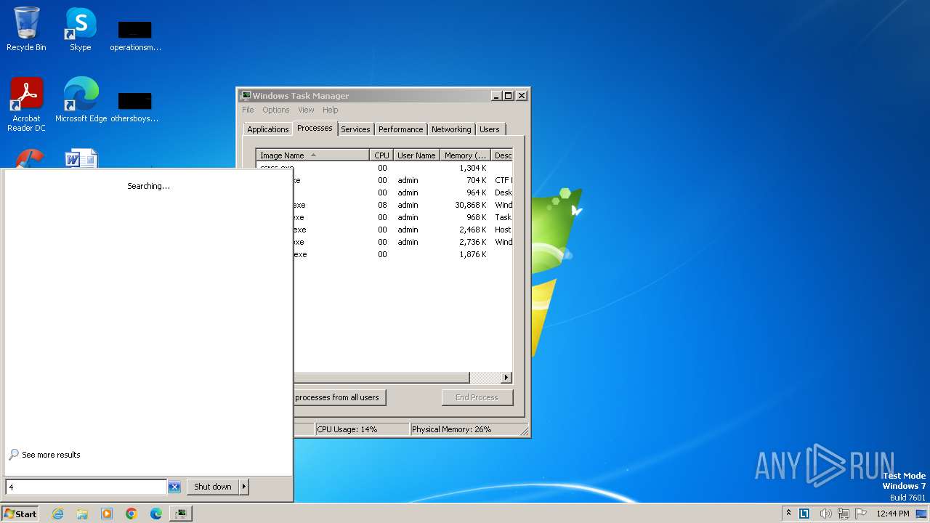Click the Start menu search field
Image resolution: width=930 pixels, height=523 pixels.
pyautogui.click(x=86, y=487)
